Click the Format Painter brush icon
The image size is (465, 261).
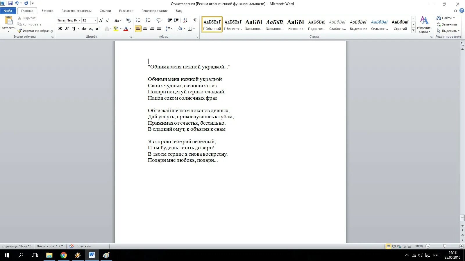tap(19, 31)
